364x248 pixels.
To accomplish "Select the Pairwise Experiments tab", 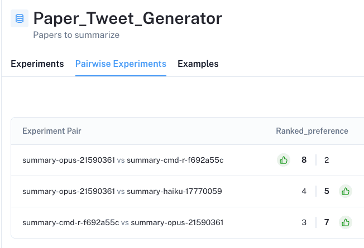I will click(x=121, y=64).
